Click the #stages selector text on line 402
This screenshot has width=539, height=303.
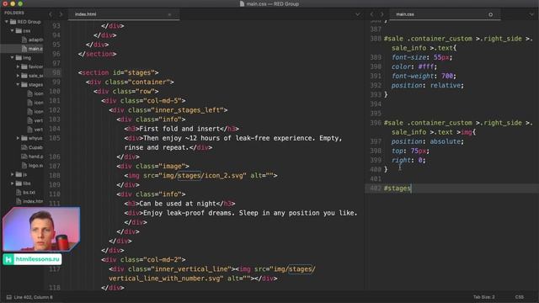pos(398,189)
